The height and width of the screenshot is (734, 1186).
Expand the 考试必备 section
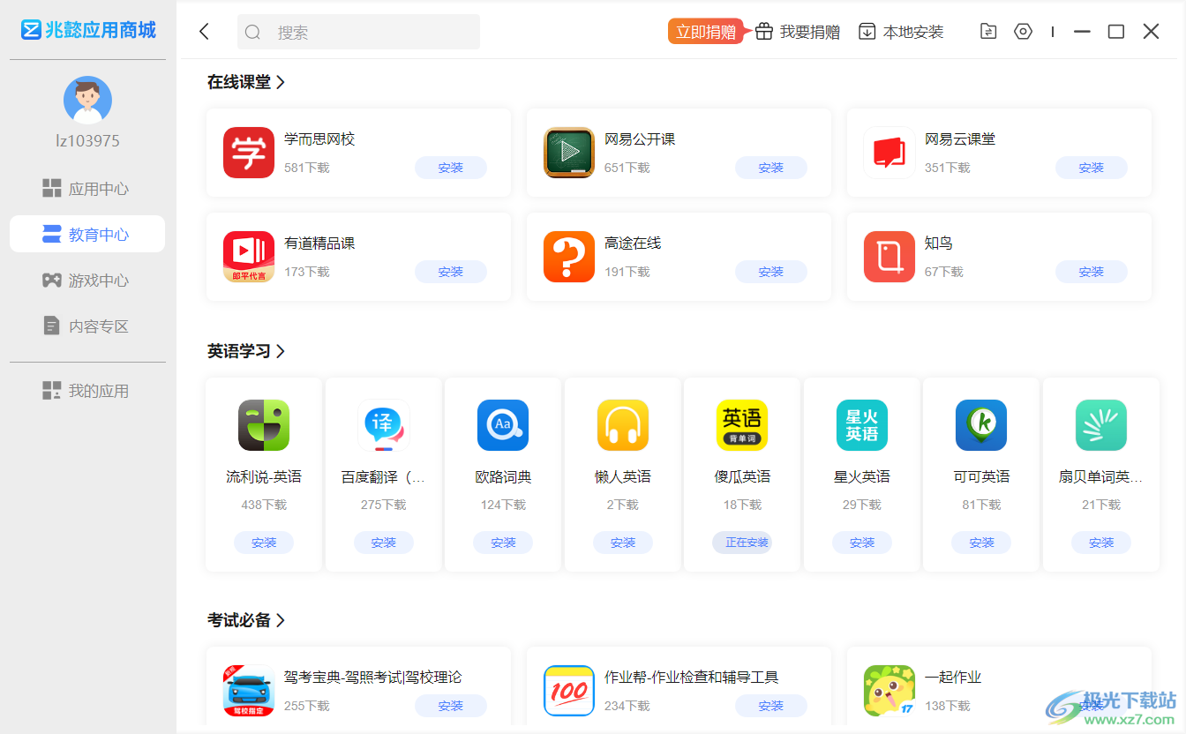(x=246, y=620)
